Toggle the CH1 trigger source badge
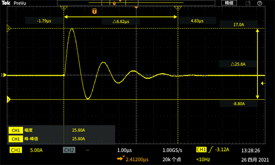Screen dimensions: 275x165 (201, 149)
